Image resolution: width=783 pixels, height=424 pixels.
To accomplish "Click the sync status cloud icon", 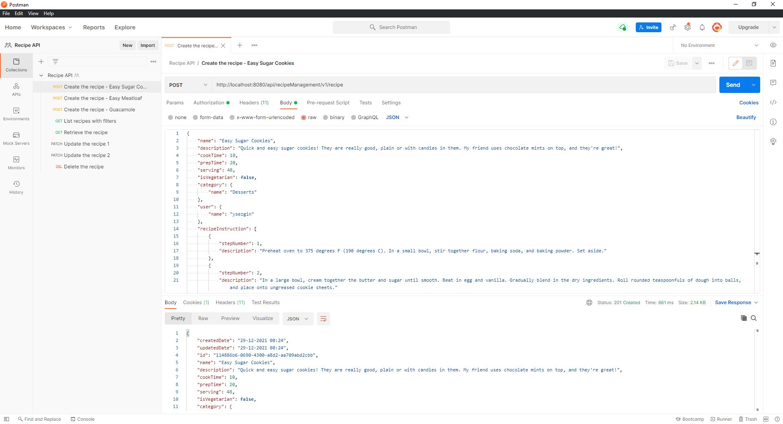I will [x=623, y=27].
